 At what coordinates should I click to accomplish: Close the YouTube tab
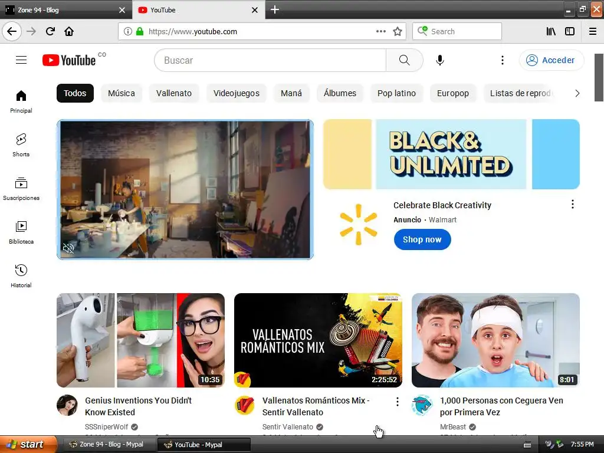(x=255, y=10)
